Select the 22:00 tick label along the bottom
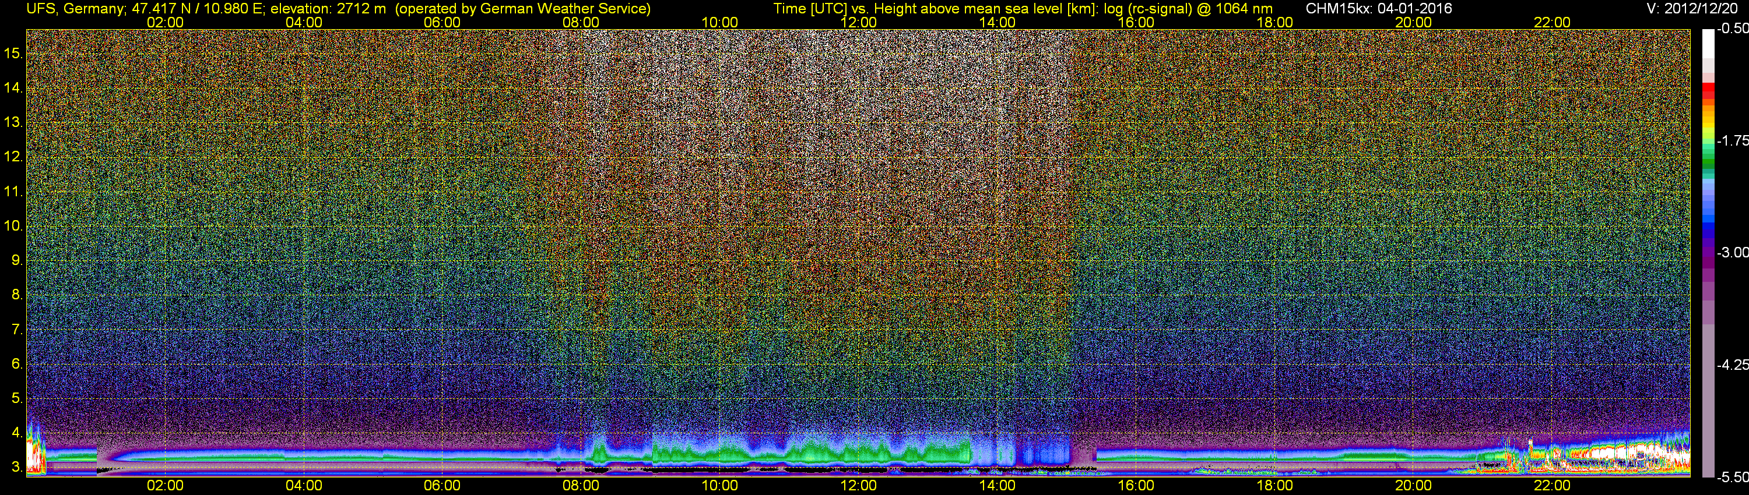 (1552, 486)
